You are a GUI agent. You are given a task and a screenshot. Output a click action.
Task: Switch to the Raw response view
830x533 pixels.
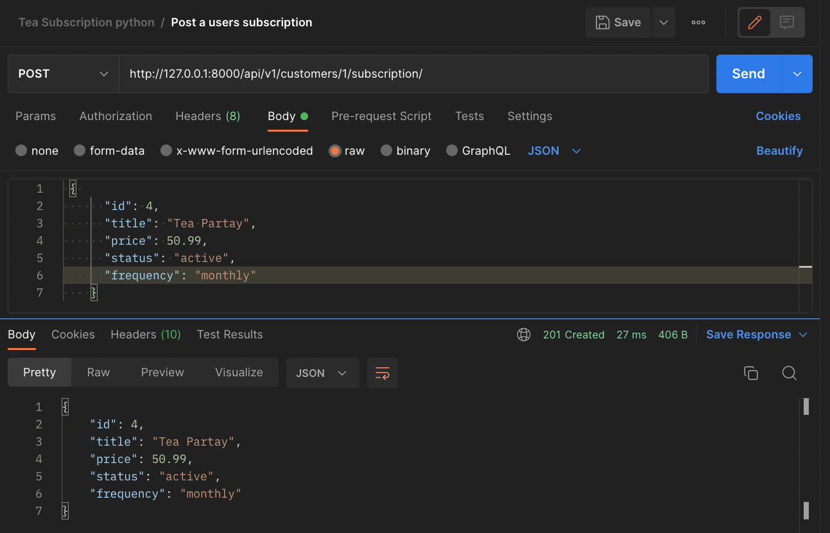point(98,372)
